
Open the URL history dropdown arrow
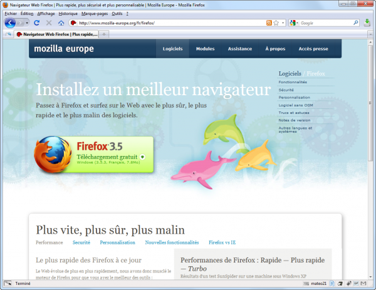tap(283, 23)
